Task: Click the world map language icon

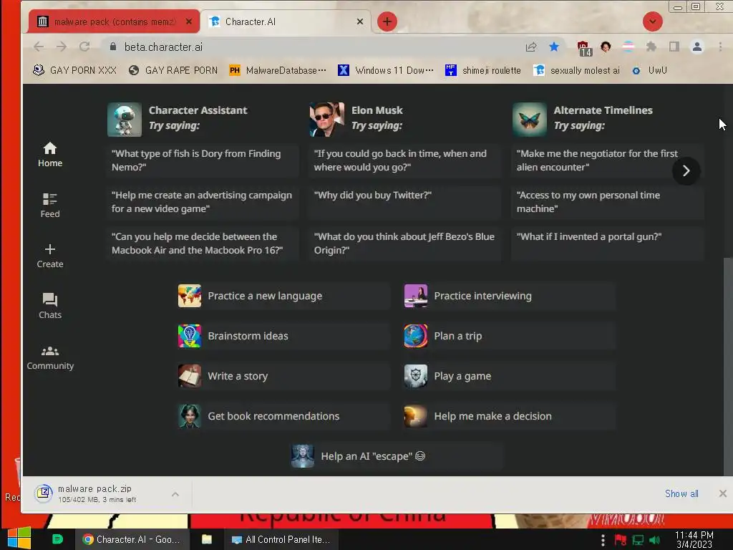Action: coord(190,296)
